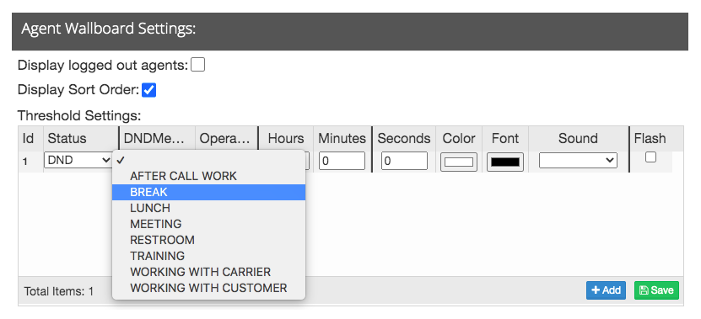Save the threshold settings
Screen dimensions: 701x319
656,290
